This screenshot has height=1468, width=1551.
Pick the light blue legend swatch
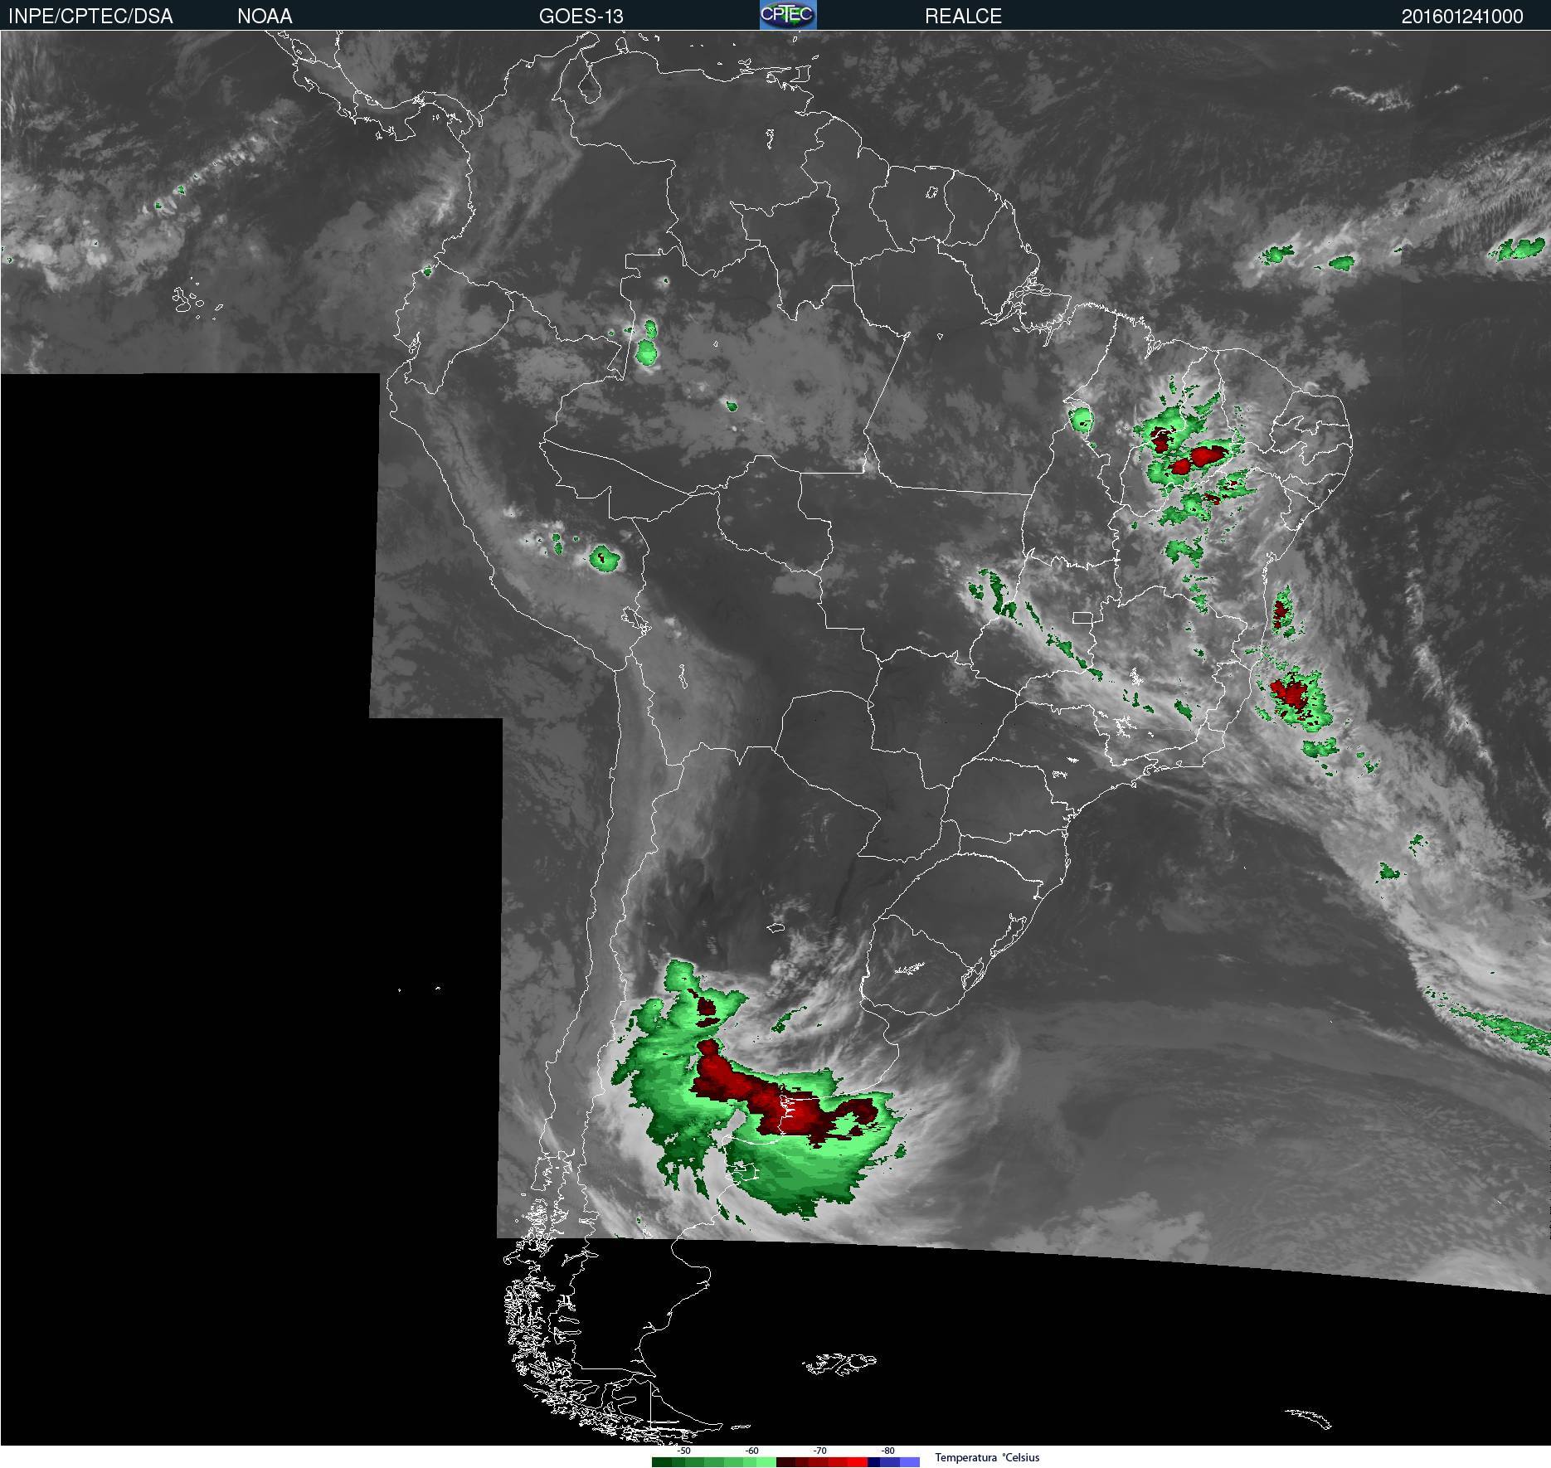pyautogui.click(x=910, y=1462)
